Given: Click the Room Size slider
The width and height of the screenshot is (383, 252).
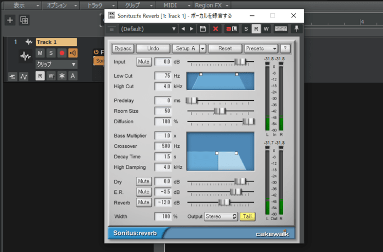Looking at the screenshot, I should [x=219, y=111].
